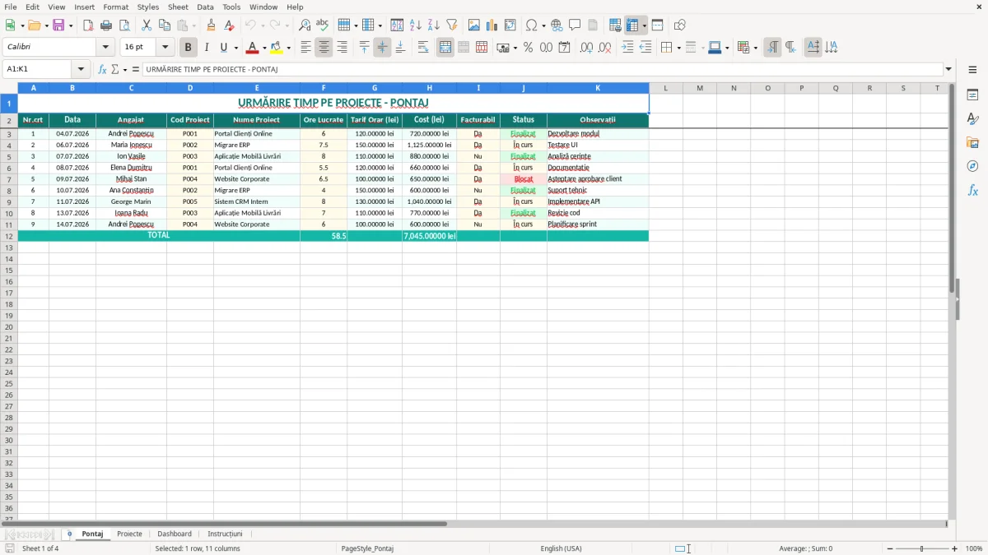
Task: Toggle Underline formatting
Action: (223, 48)
